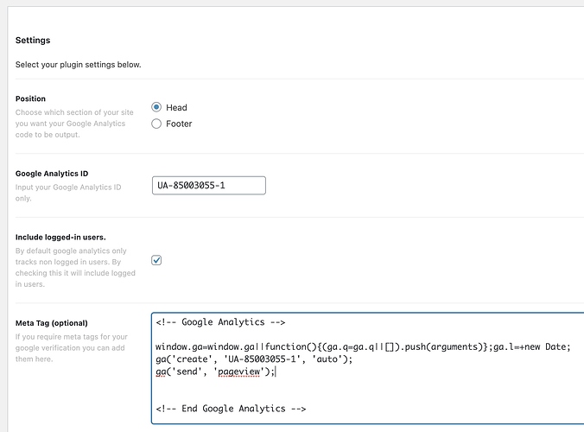Click the 'If you require meta tags' description
This screenshot has width=584, height=432.
click(72, 348)
